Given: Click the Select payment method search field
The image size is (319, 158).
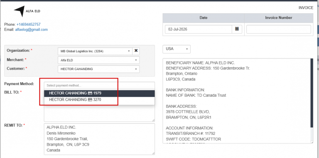Looking at the screenshot, I should tap(99, 85).
